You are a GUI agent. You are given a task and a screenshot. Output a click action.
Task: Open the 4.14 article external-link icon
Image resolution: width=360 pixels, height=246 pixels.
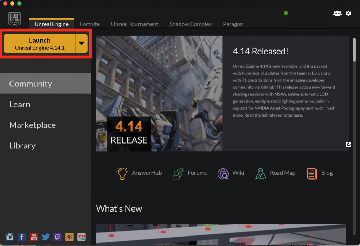[x=348, y=145]
